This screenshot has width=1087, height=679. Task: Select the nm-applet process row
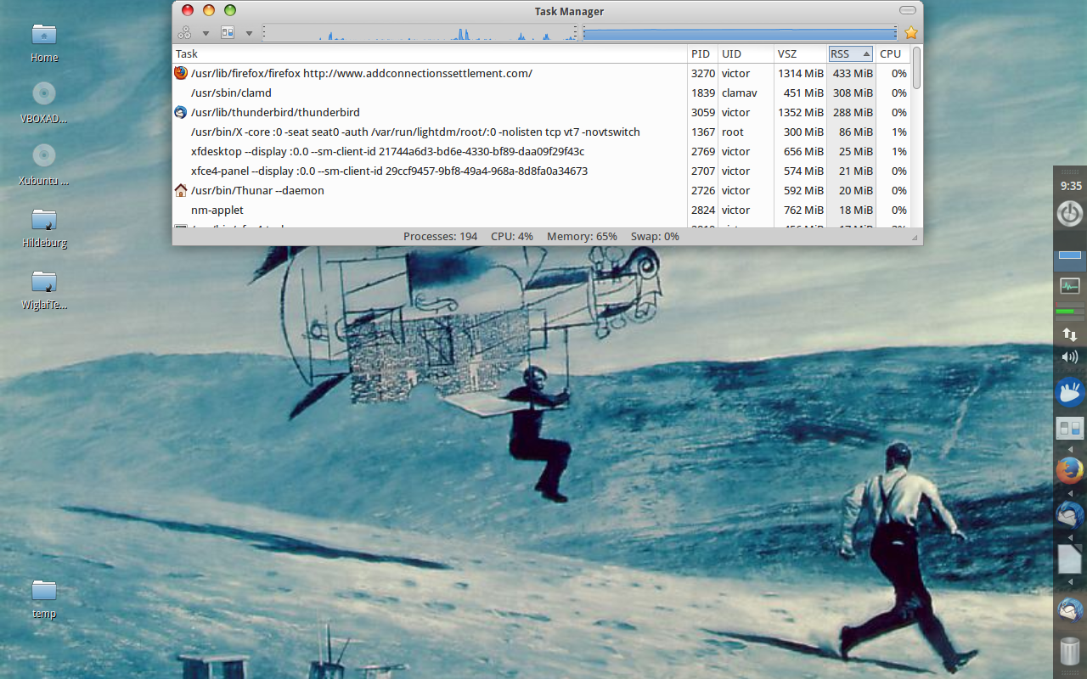coord(541,210)
